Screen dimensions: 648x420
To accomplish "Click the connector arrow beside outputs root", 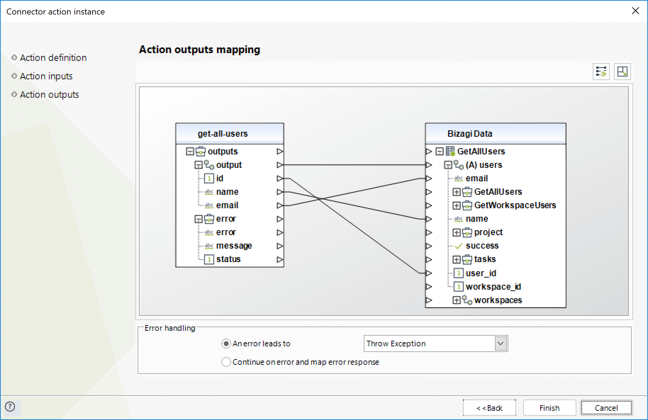I will pyautogui.click(x=280, y=151).
